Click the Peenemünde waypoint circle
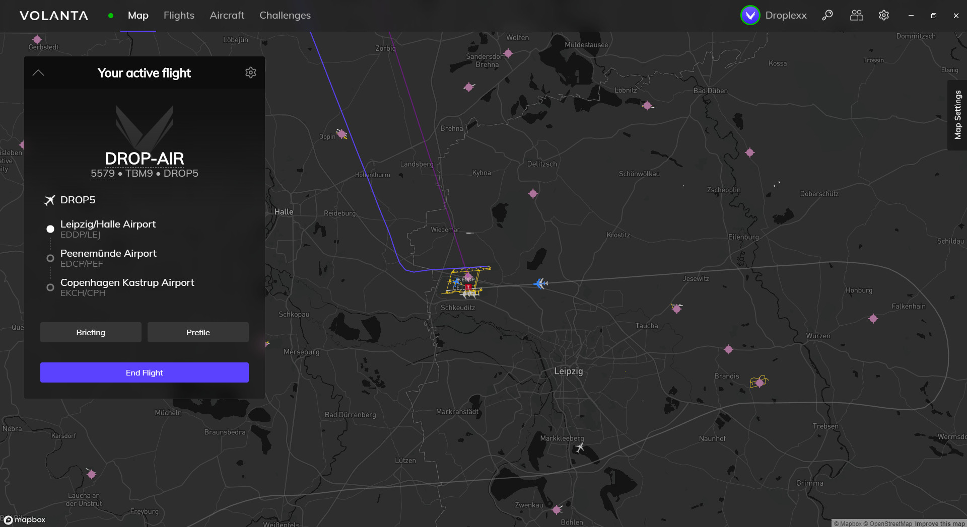The height and width of the screenshot is (527, 967). [50, 258]
